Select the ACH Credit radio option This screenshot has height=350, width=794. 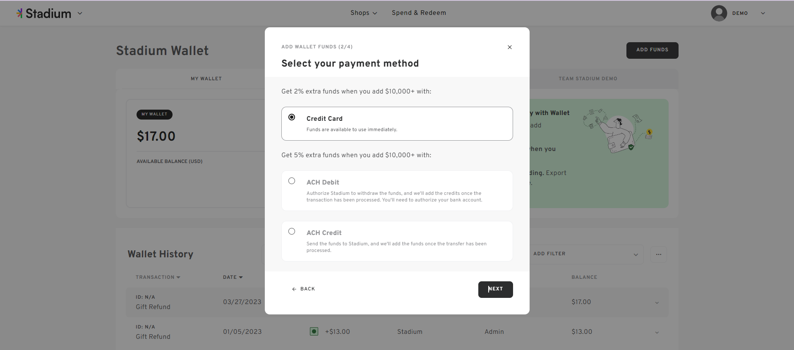point(292,231)
